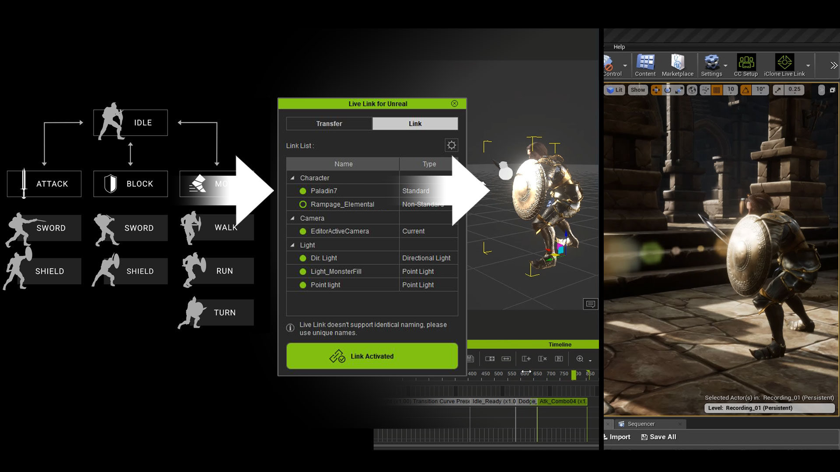
Task: Click Import in Sequencer panel
Action: click(x=616, y=437)
